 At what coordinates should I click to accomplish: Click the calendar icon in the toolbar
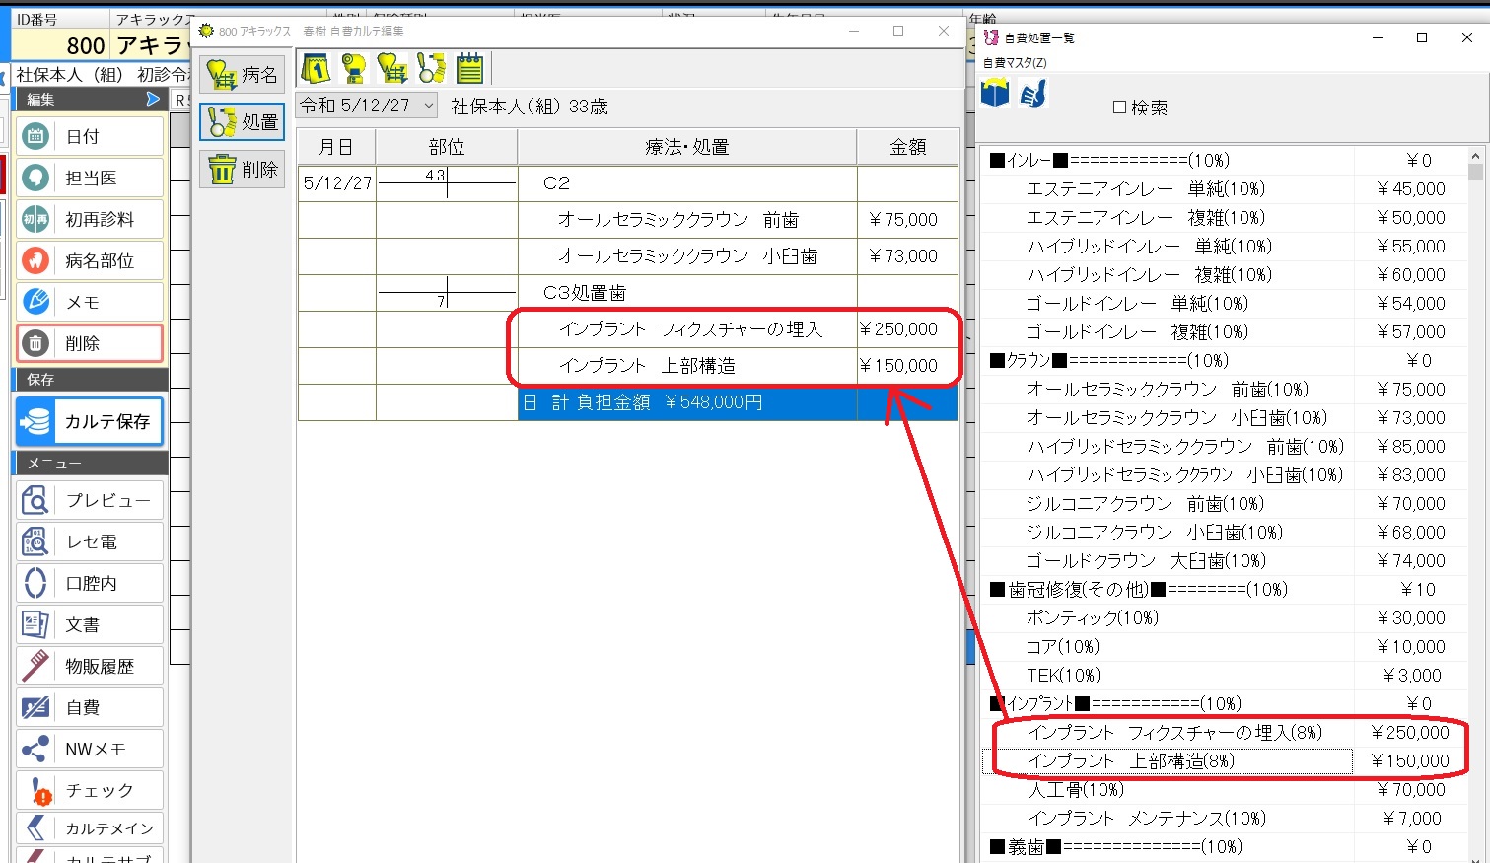(x=316, y=68)
